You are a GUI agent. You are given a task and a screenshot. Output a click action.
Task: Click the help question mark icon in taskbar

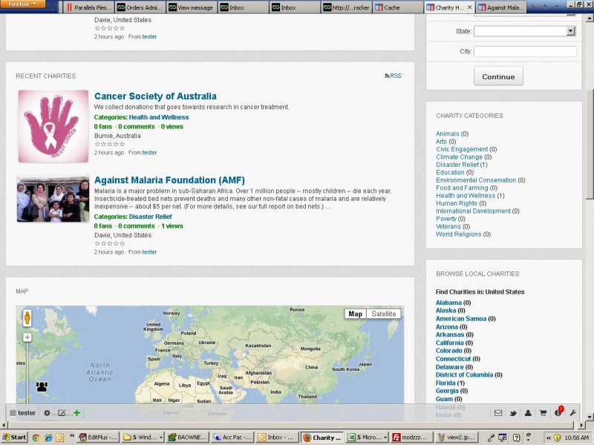516,438
